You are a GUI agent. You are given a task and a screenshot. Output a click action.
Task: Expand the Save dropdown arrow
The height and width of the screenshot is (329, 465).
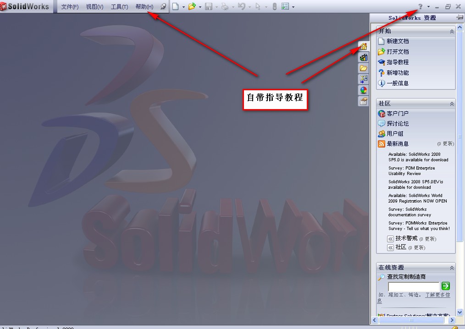click(216, 7)
